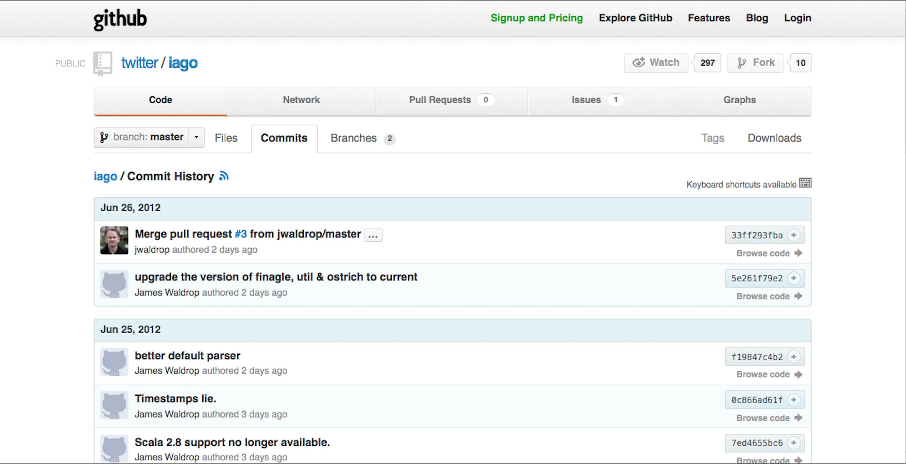Open pull request #3 link
906x464 pixels.
[241, 234]
